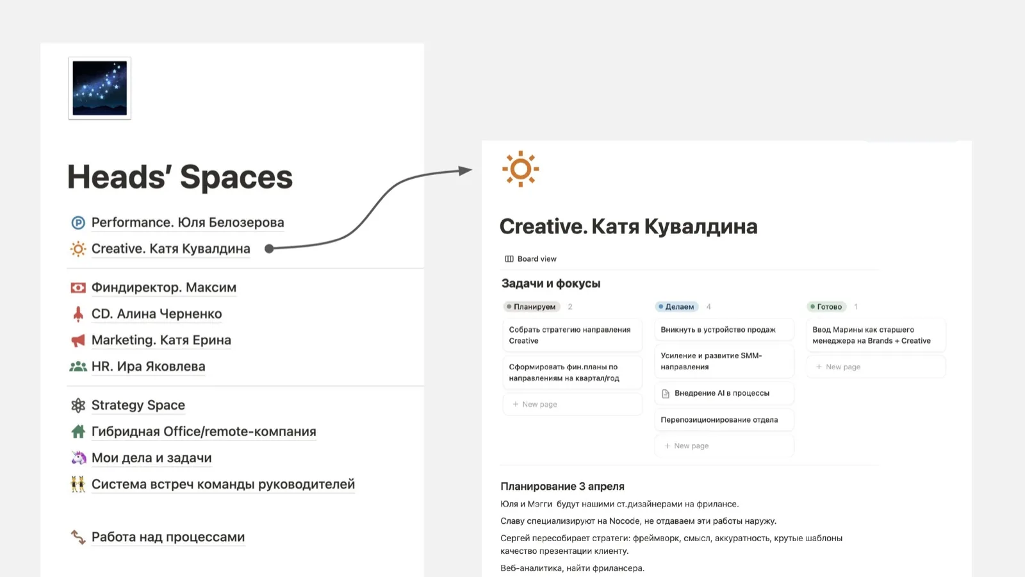Open card Сформировать фин.планы по направлениям

coord(573,372)
